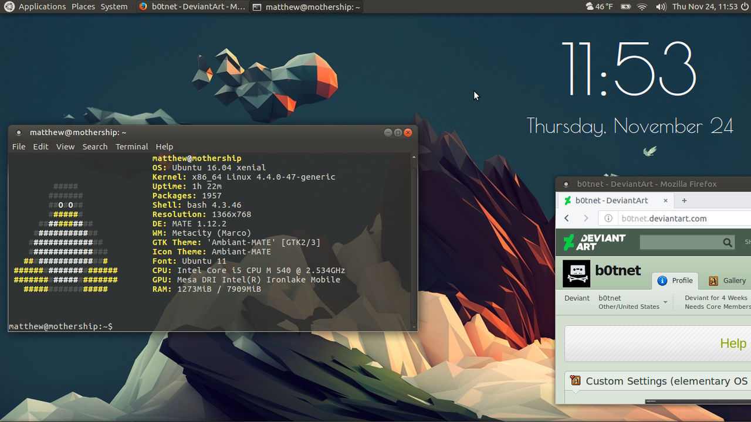Open the Terminal menu in terminal window

pos(131,147)
